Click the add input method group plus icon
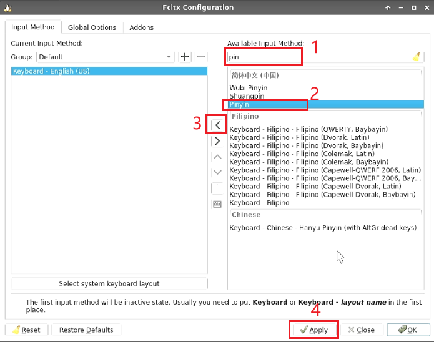Screen dimensions: 434x342 click(185, 57)
